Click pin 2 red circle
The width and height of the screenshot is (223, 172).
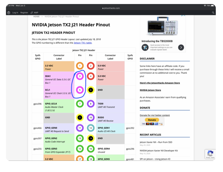(x=91, y=66)
